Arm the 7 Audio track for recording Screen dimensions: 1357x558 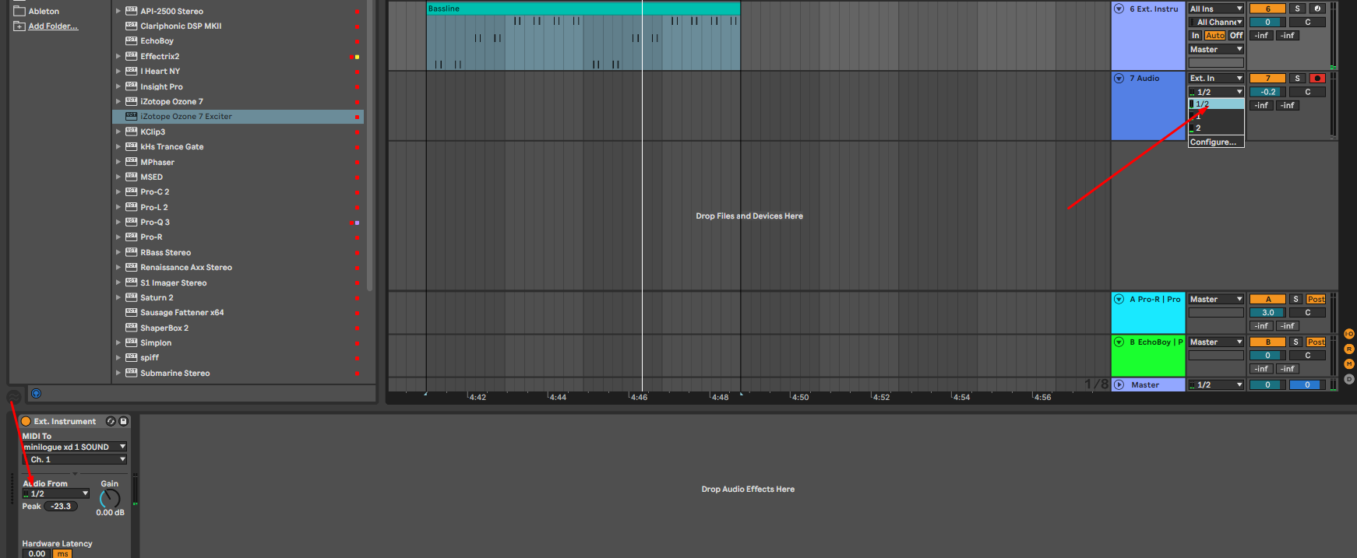point(1317,79)
